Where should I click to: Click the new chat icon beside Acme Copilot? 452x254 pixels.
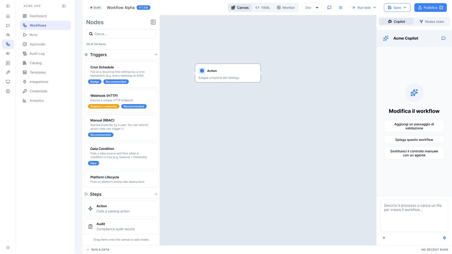(x=443, y=38)
